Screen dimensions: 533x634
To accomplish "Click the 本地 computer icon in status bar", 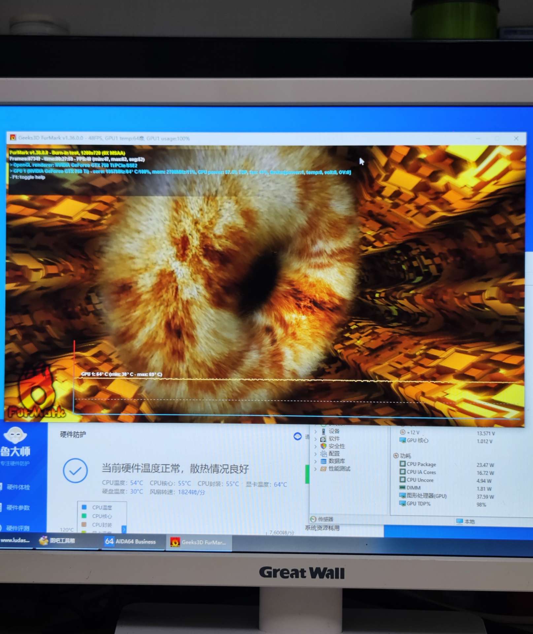I will click(459, 521).
